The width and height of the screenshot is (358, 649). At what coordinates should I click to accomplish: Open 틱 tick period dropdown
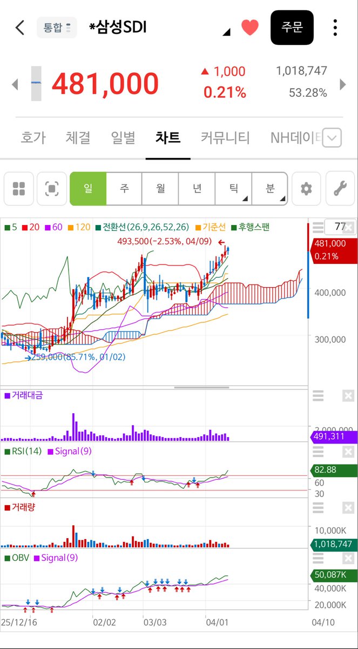coord(234,189)
